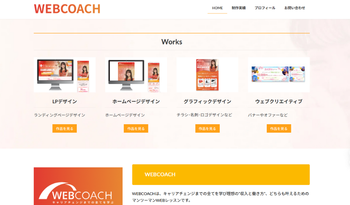Click the ウェブクリエイティブ bold heading

tap(278, 101)
